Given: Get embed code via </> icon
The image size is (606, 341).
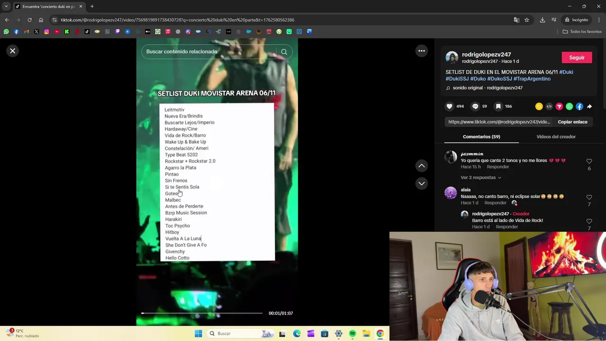Looking at the screenshot, I should click(x=549, y=107).
